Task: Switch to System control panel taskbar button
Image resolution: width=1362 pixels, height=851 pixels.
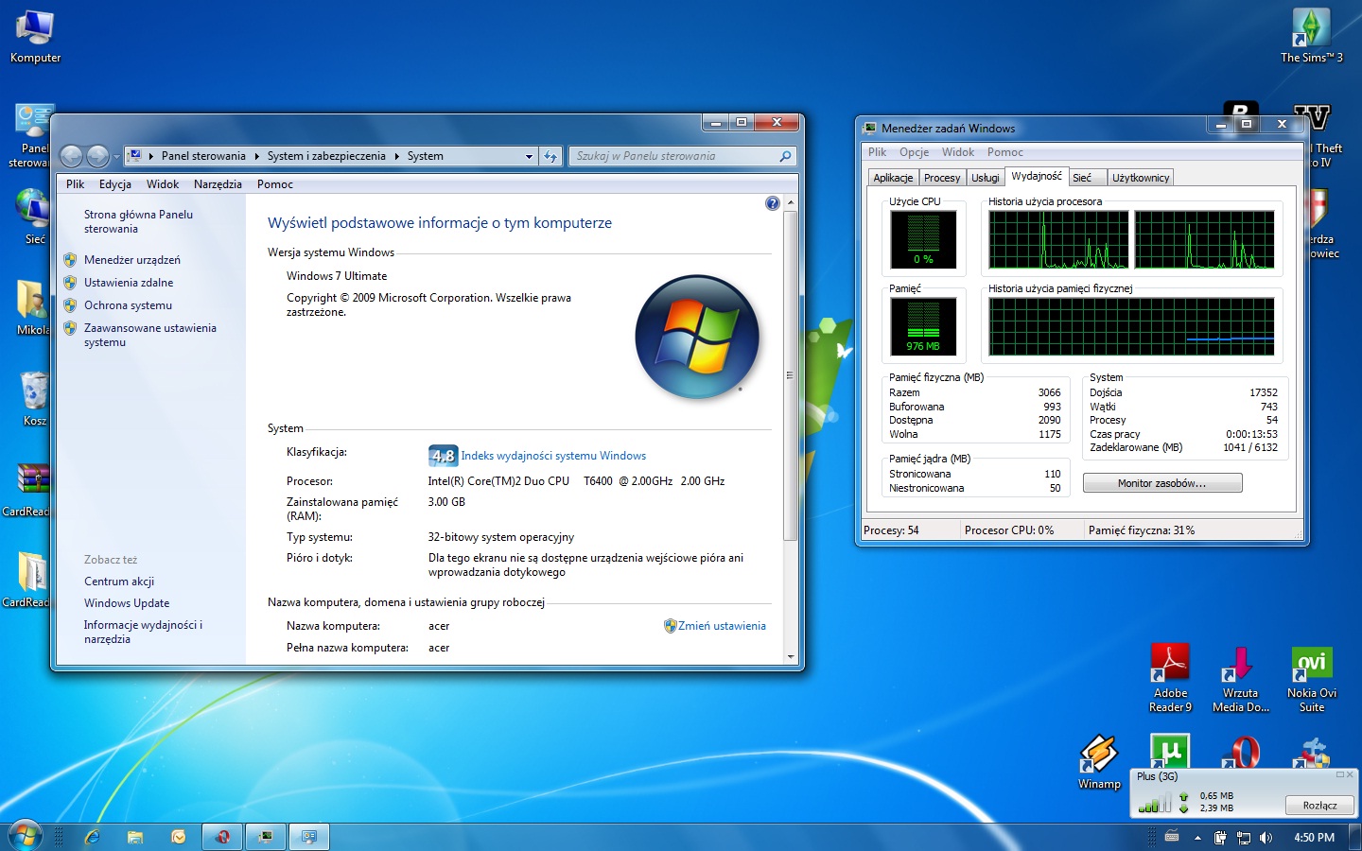Action: click(309, 837)
